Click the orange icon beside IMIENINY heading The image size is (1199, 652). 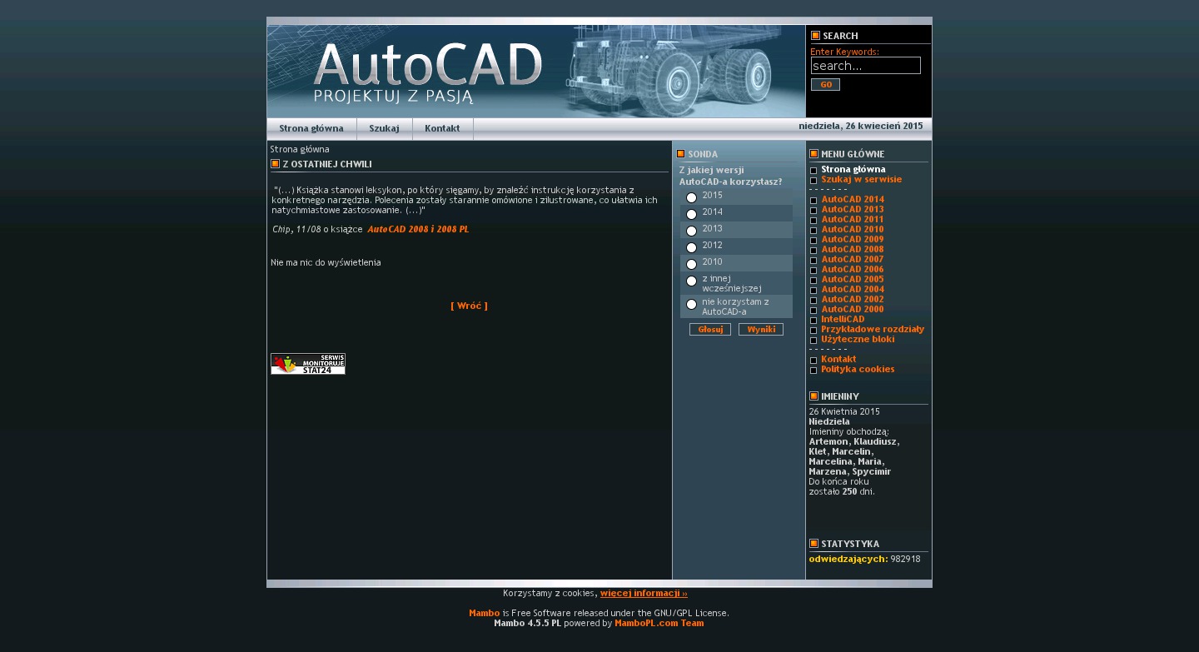(813, 396)
